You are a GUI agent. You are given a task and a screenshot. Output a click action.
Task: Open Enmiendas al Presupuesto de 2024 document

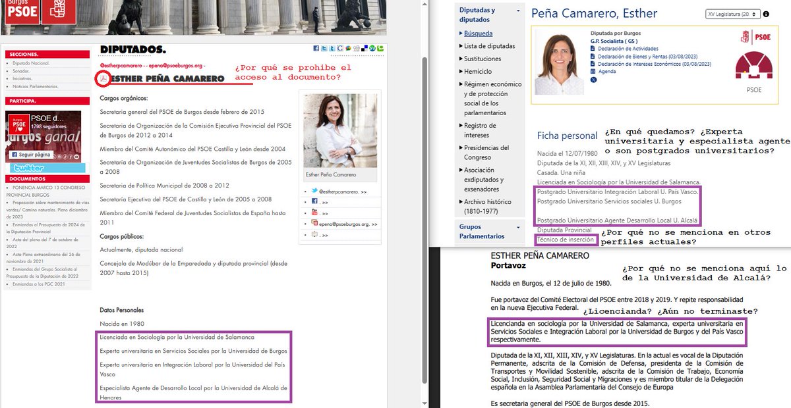tap(45, 228)
